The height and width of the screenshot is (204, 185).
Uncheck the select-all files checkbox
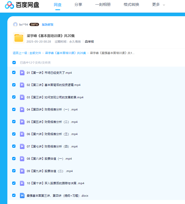[14, 63]
